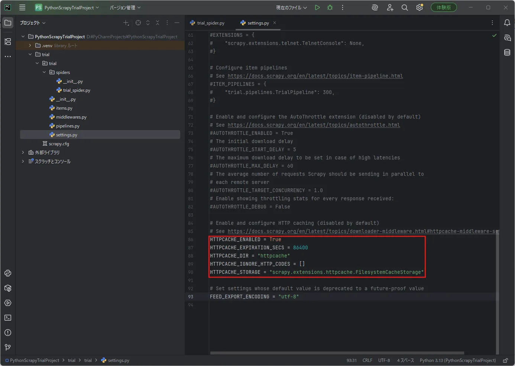
Task: Open the Git version control tool window
Action: pos(8,347)
